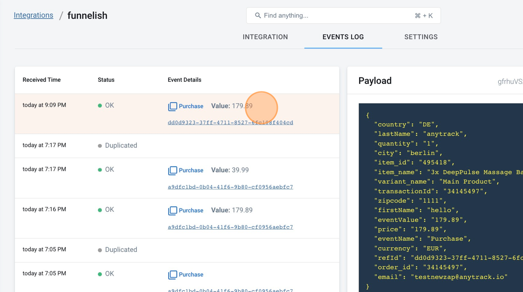Screen dimensions: 523x292
Task: Click the 'today at 9:09 PM' received time
Action: [44, 105]
